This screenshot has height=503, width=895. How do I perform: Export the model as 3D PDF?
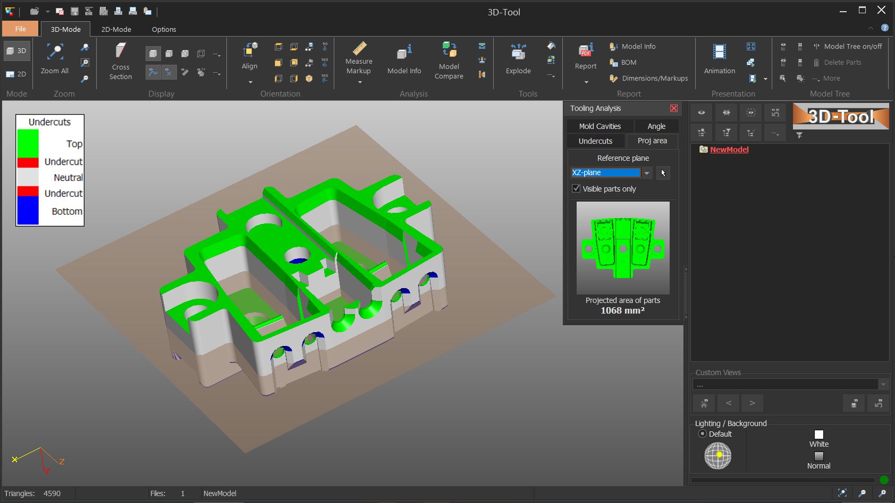coord(103,11)
